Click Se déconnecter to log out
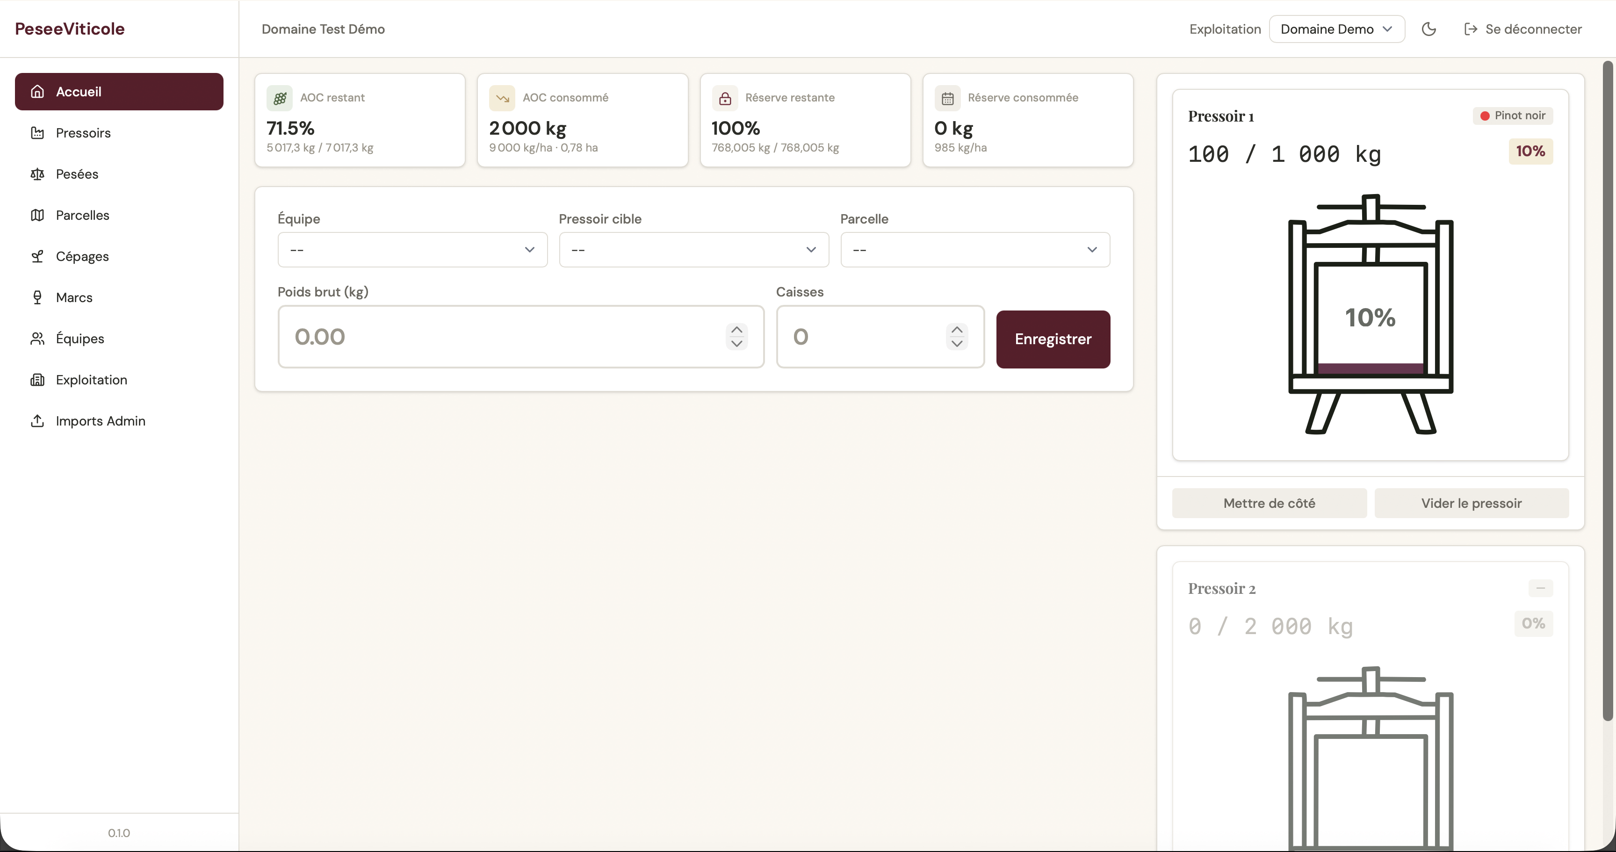The height and width of the screenshot is (852, 1616). pyautogui.click(x=1522, y=29)
